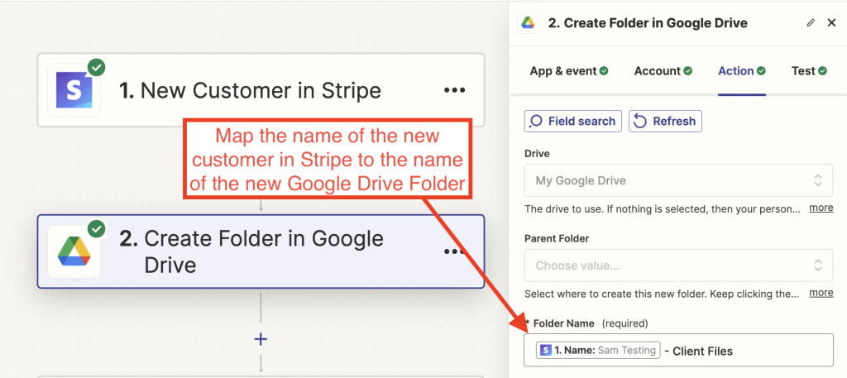Image resolution: width=847 pixels, height=378 pixels.
Task: Click the plus icon to add a step
Action: 261,338
